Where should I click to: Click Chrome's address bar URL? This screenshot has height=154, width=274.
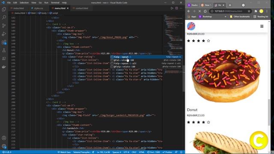click(x=228, y=11)
